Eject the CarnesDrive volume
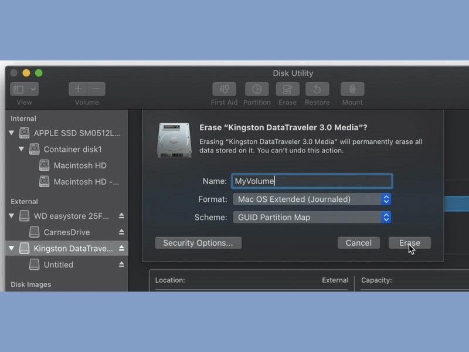 [x=121, y=232]
